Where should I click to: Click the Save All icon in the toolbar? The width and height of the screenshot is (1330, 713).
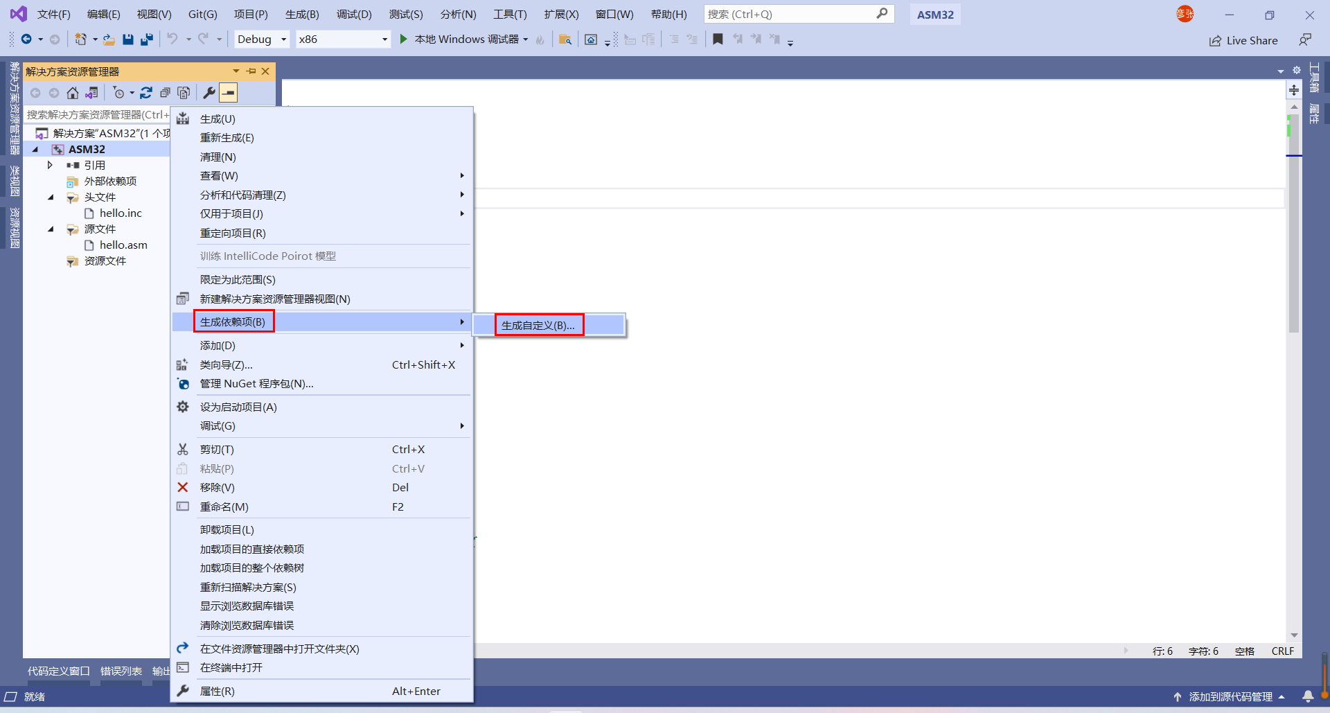point(146,39)
